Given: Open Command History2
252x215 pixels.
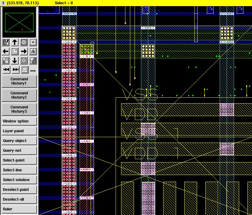Looking at the screenshot, I should tap(19, 95).
